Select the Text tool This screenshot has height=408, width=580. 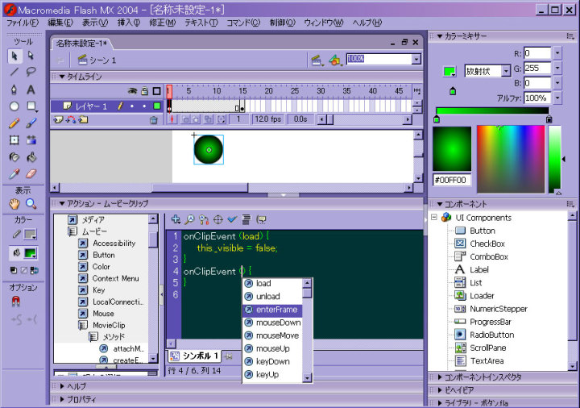(x=31, y=90)
